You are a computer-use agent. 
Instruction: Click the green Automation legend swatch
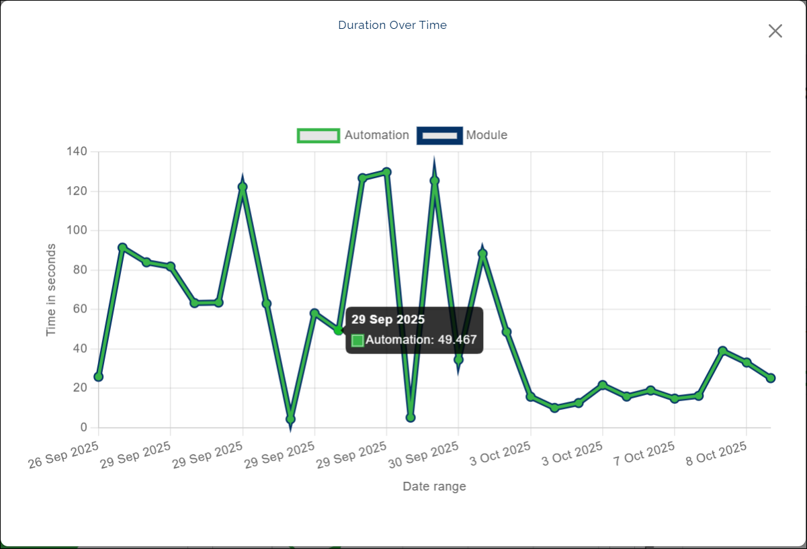pyautogui.click(x=318, y=135)
